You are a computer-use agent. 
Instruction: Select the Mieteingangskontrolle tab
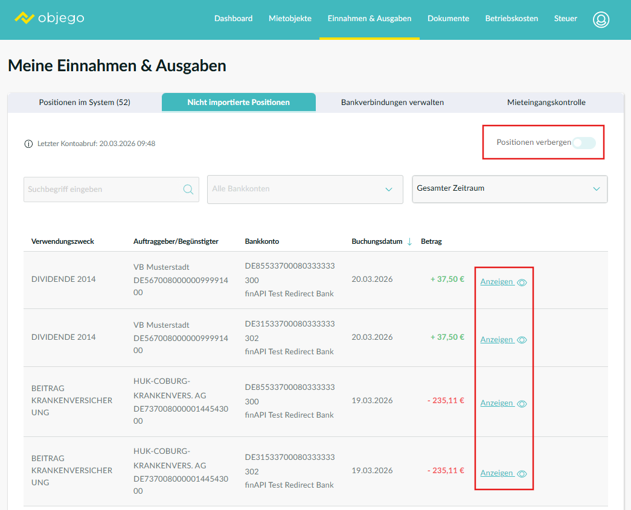[x=546, y=103]
